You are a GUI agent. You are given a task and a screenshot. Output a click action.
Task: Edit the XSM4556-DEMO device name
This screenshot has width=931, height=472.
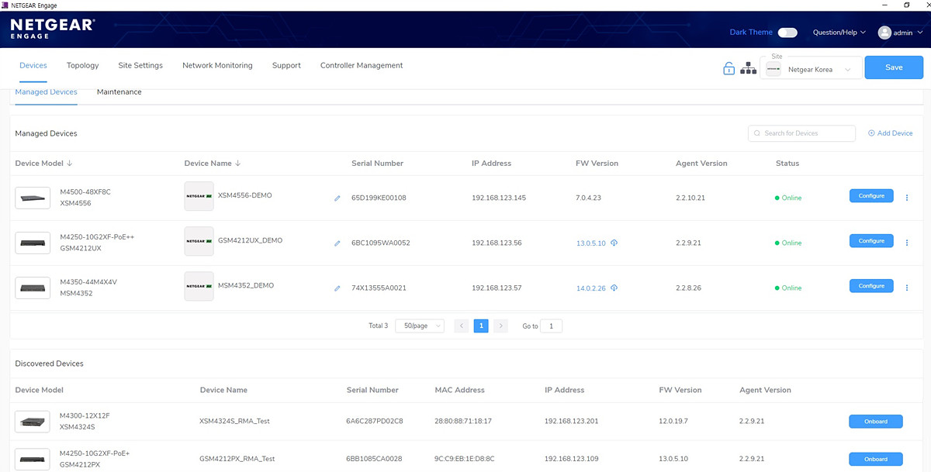[337, 198]
